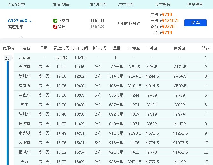This screenshot has height=165, width=213.
Task: Click 剩余票量 column header
Action: [195, 4]
